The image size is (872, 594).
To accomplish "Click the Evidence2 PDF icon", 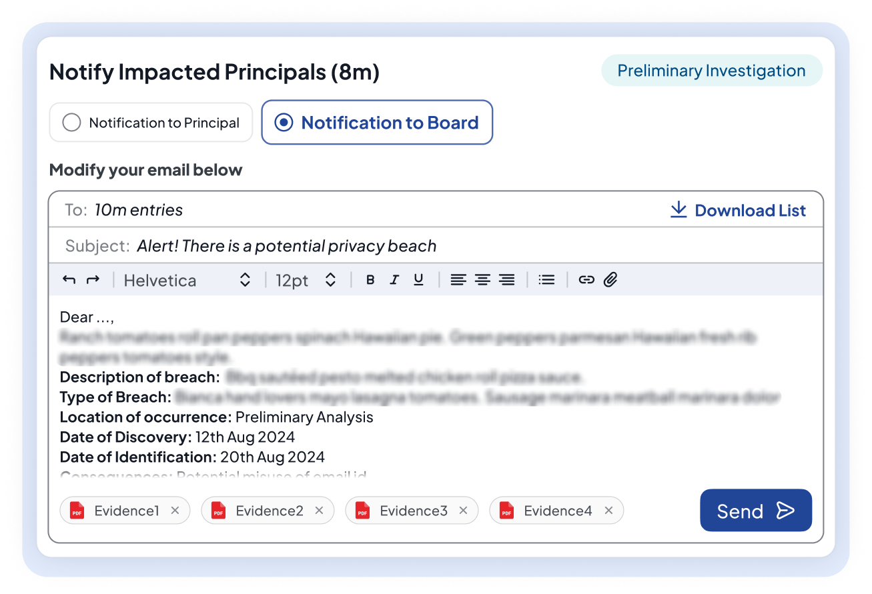I will (x=219, y=511).
